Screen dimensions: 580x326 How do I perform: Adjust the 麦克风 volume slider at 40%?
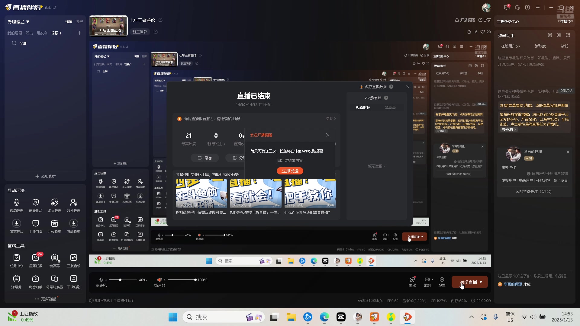(x=120, y=280)
